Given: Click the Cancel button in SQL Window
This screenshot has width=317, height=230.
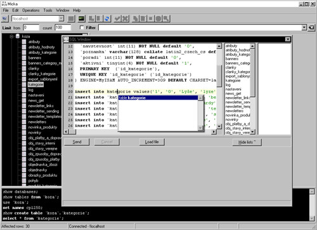Looking at the screenshot, I should click(107, 142).
